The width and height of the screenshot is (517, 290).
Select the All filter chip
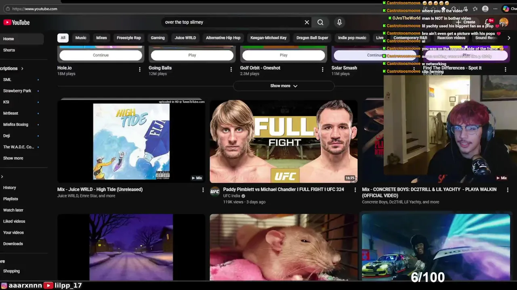(63, 38)
